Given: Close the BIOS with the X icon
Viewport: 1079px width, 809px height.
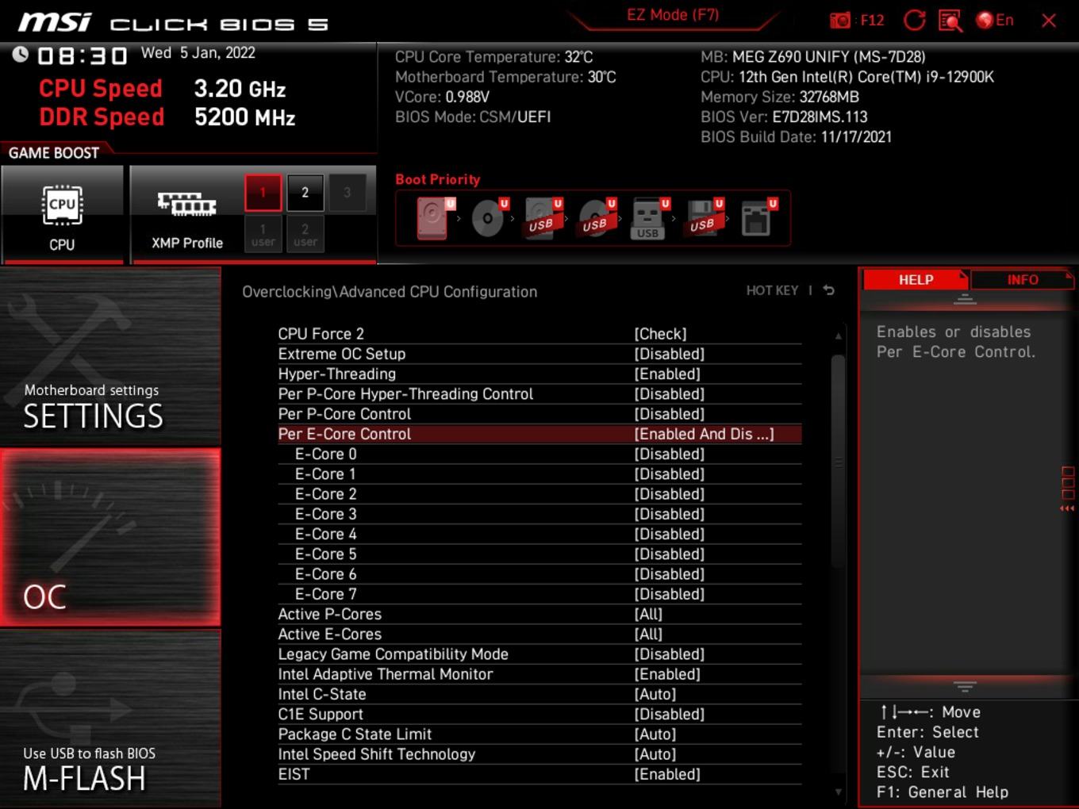Looking at the screenshot, I should pyautogui.click(x=1049, y=21).
